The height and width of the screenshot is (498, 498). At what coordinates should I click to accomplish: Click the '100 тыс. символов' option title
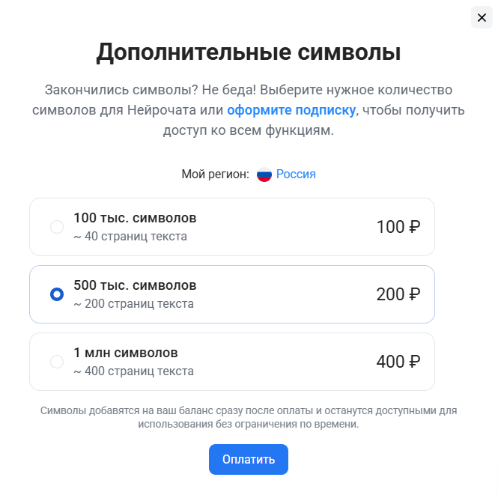click(x=135, y=218)
